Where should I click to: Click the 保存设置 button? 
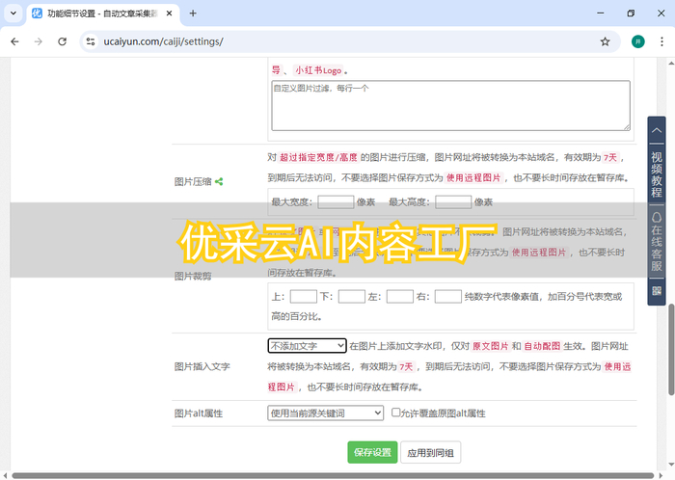coord(372,452)
